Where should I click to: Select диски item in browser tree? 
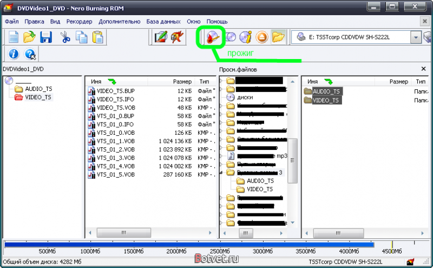(245, 97)
